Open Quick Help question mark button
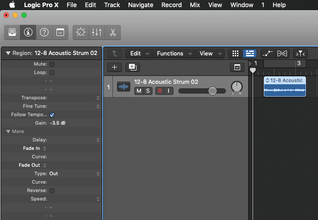This screenshot has width=318, height=220. coord(44,32)
